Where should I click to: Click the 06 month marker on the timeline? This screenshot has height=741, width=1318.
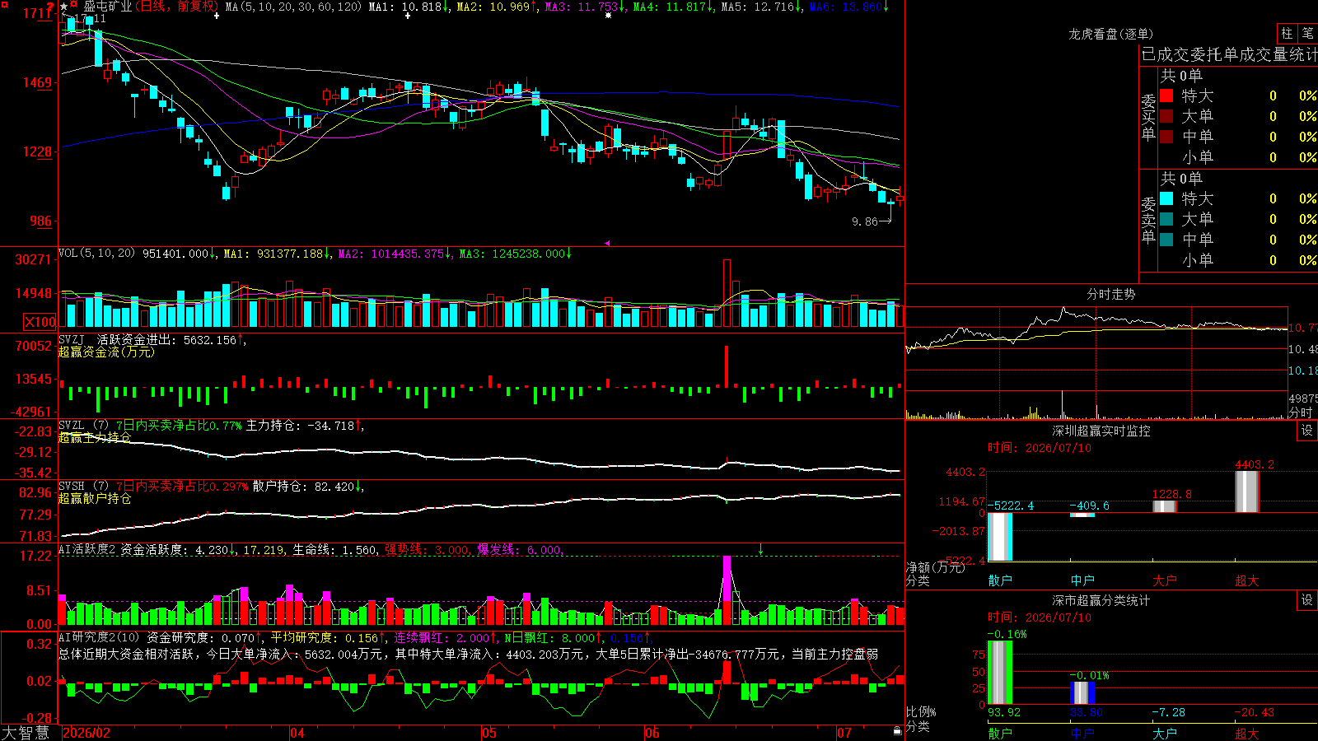pyautogui.click(x=652, y=733)
